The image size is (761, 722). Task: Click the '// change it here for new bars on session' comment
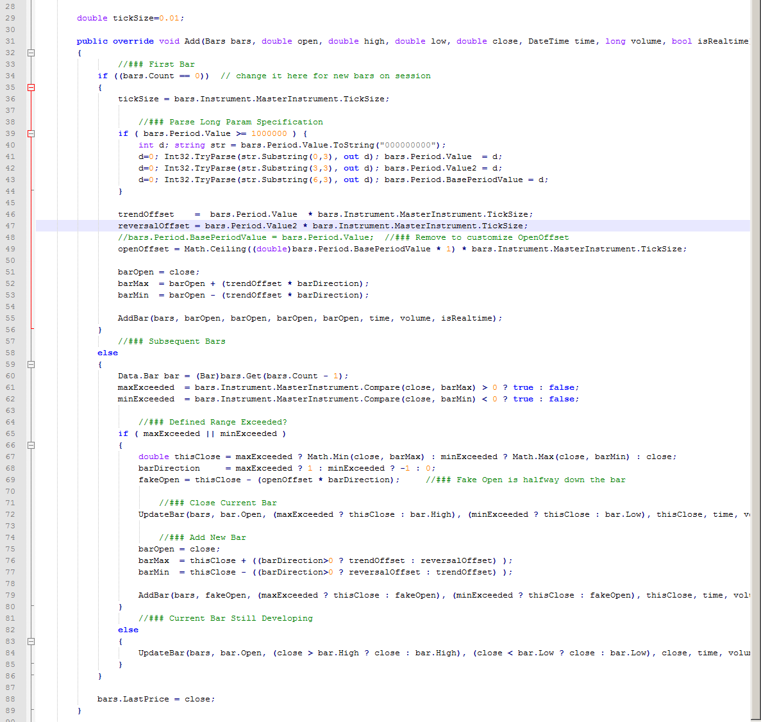326,76
